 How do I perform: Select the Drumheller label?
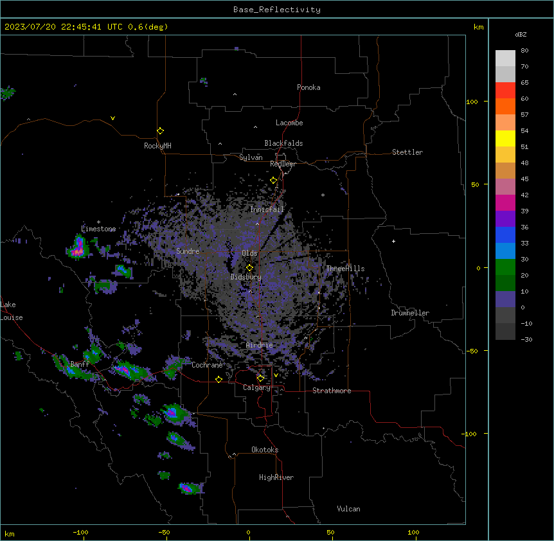coord(410,313)
